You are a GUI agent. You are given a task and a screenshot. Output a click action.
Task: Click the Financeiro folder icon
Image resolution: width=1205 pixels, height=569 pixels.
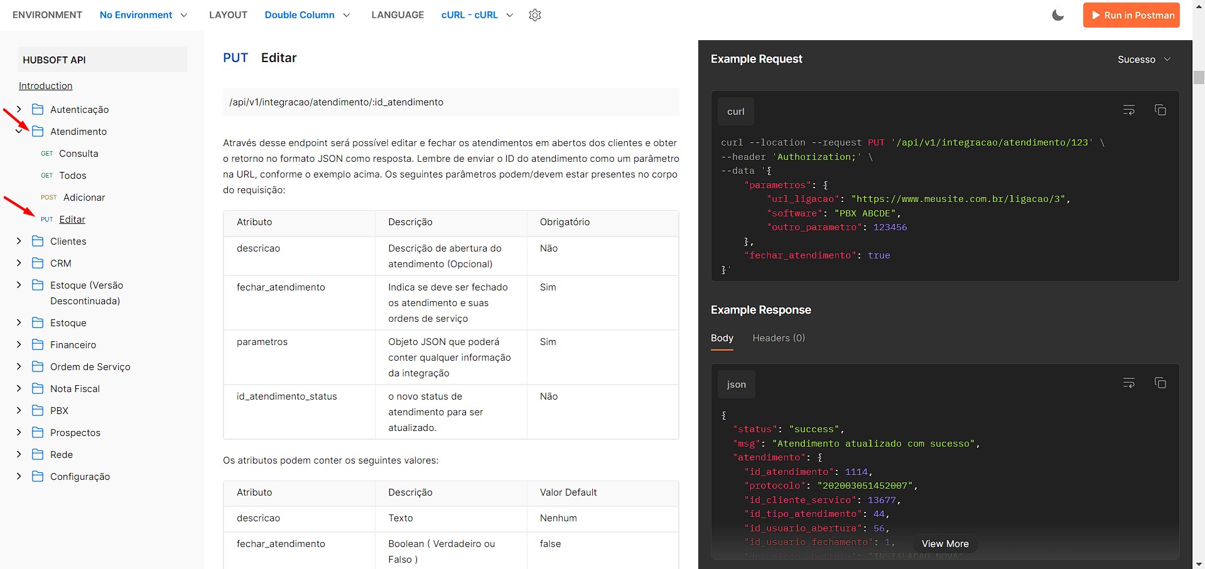tap(38, 344)
